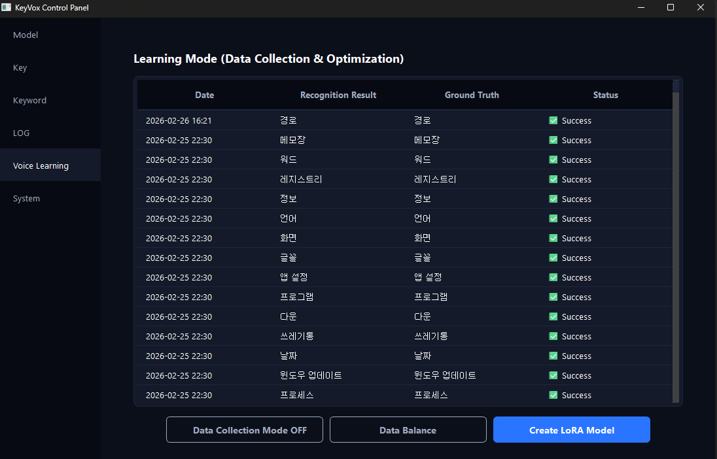The height and width of the screenshot is (459, 717).
Task: Click Success check icon in 프로세스 row
Action: (553, 395)
